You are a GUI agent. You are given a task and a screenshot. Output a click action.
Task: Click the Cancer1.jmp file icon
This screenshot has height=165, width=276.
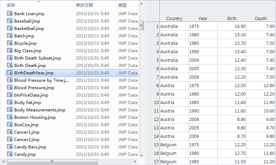click(x=10, y=132)
